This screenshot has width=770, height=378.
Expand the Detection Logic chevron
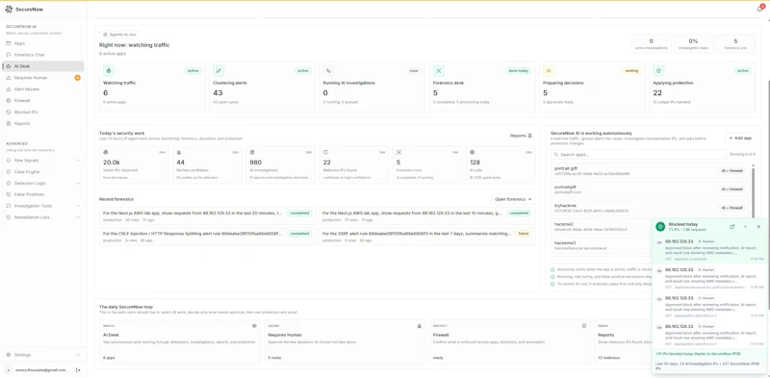click(79, 183)
